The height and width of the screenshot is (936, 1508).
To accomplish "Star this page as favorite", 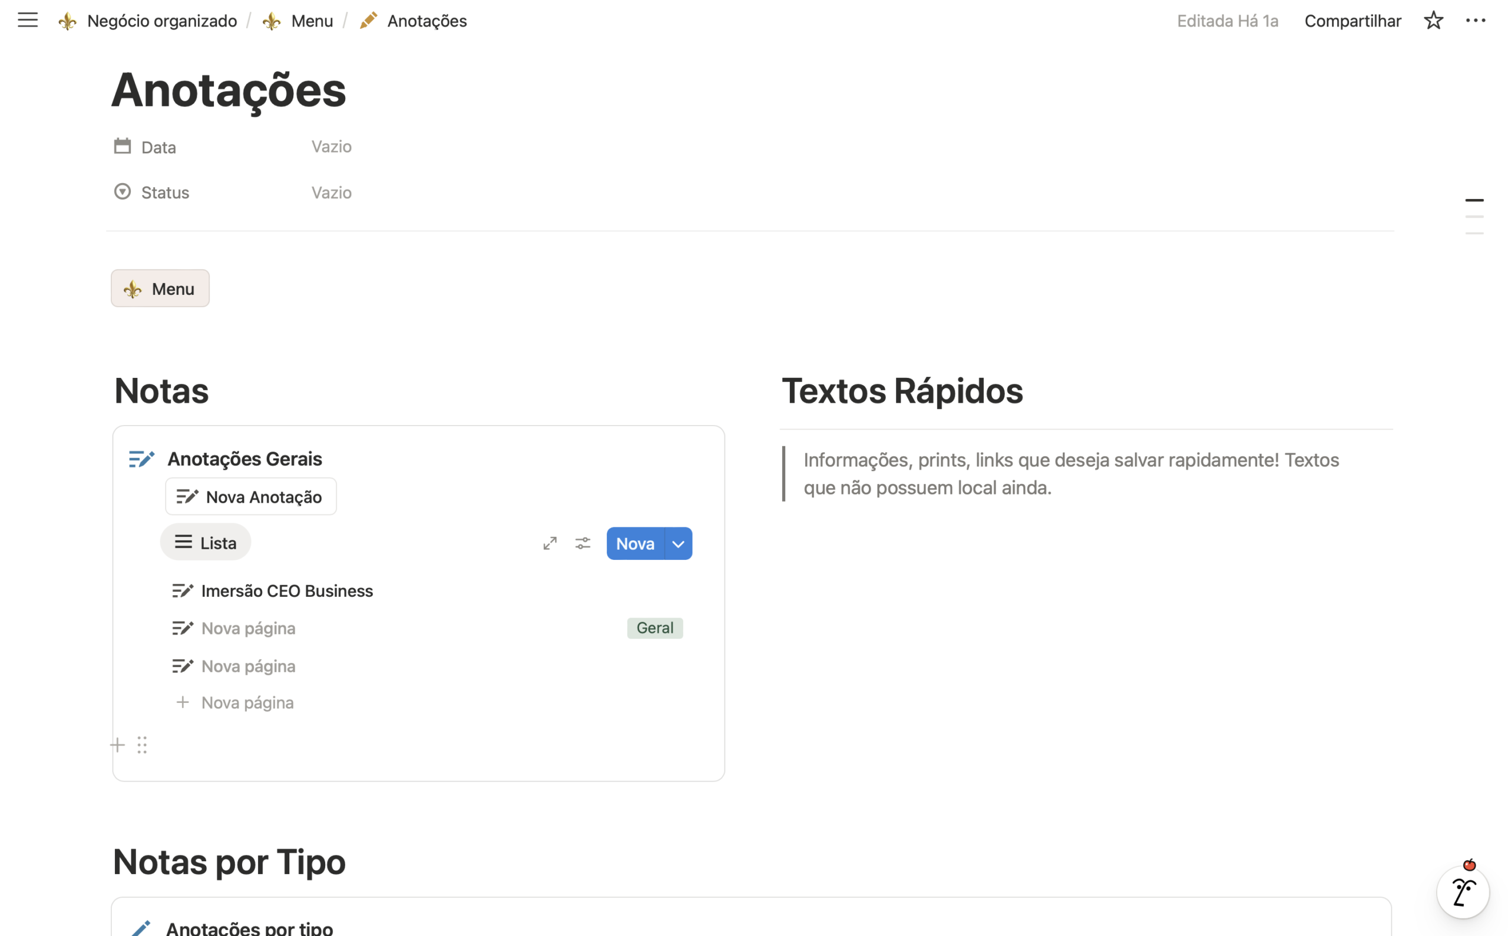I will pyautogui.click(x=1433, y=21).
